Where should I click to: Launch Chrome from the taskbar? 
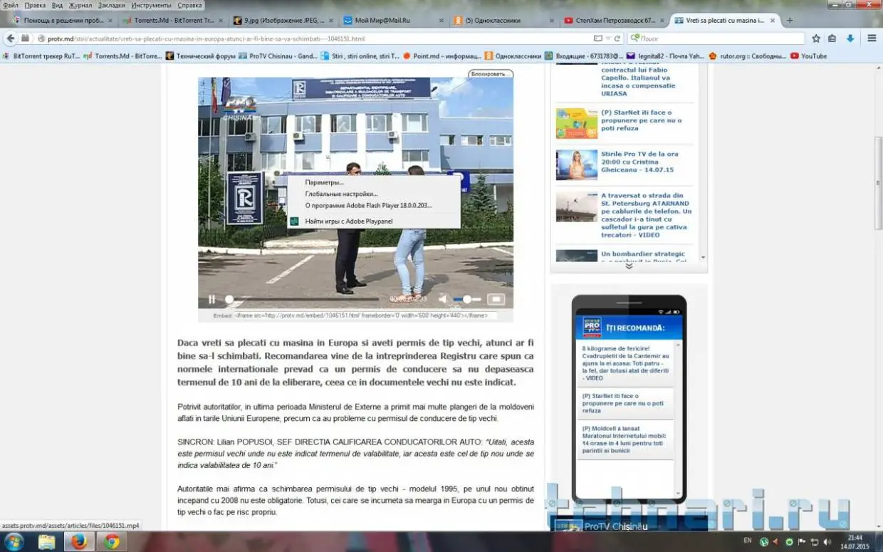[111, 542]
